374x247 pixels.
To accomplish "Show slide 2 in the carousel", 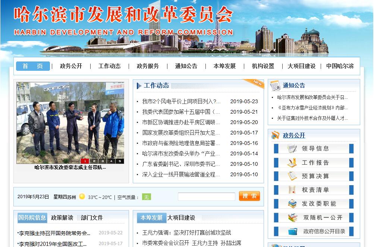I will tap(94, 161).
